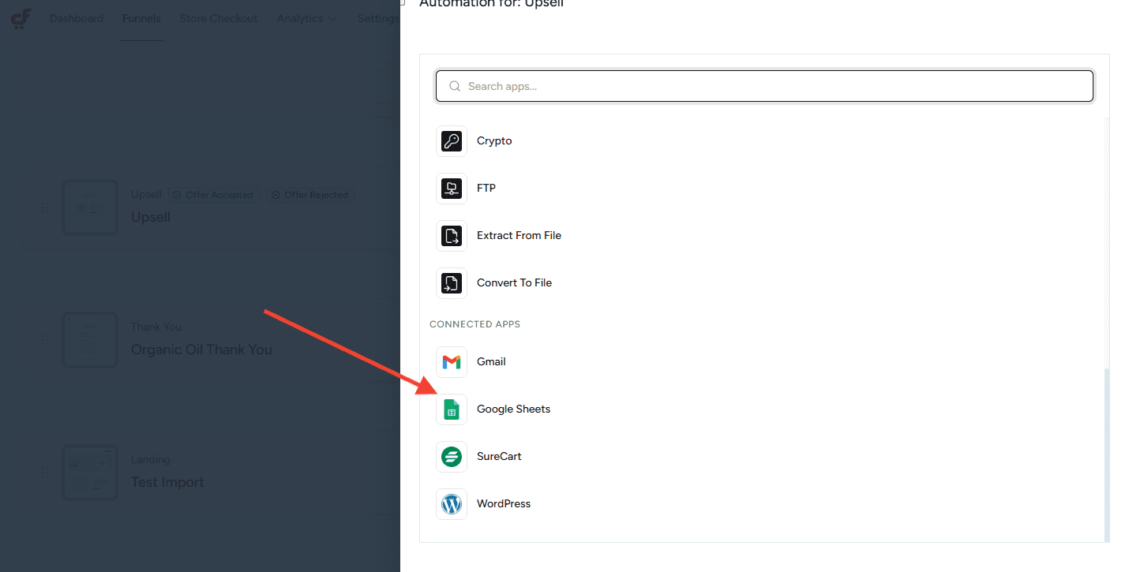Click the Landing step type label
This screenshot has width=1129, height=572.
click(150, 460)
